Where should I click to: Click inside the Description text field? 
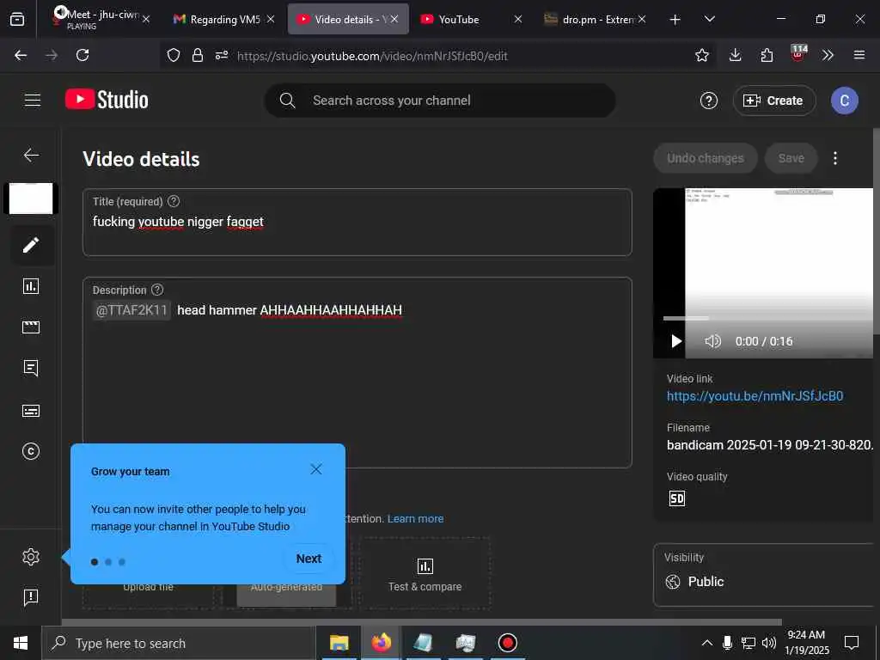(357, 372)
